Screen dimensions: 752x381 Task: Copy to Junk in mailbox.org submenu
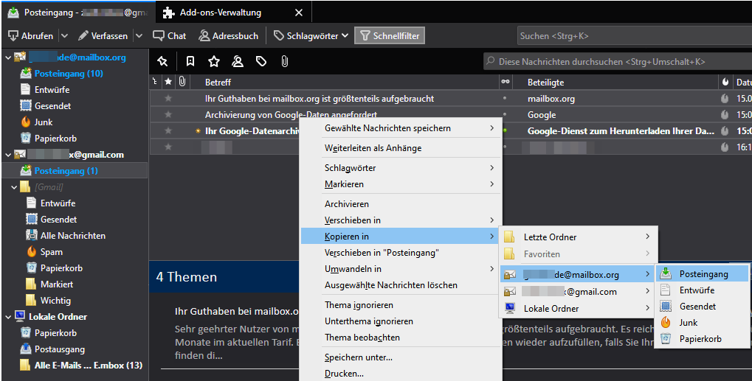(x=702, y=323)
